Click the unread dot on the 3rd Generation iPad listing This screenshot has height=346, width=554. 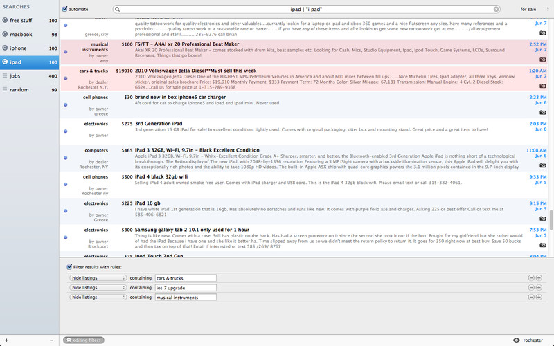[65, 131]
